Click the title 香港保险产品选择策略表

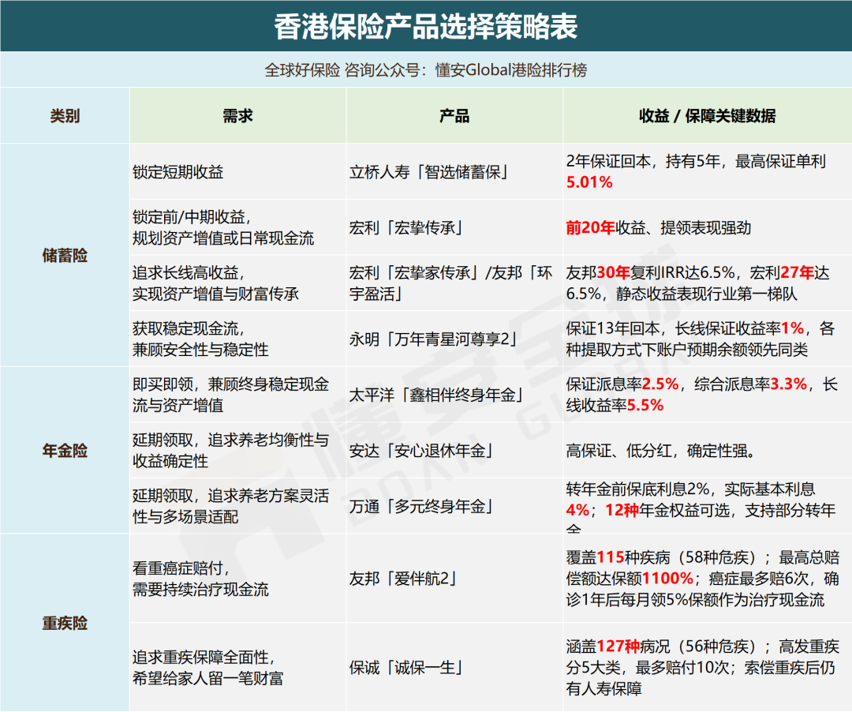(x=426, y=26)
